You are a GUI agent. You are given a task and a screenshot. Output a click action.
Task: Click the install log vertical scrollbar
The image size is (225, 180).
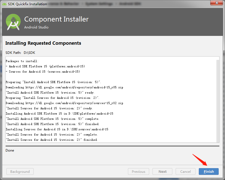coord(218,101)
